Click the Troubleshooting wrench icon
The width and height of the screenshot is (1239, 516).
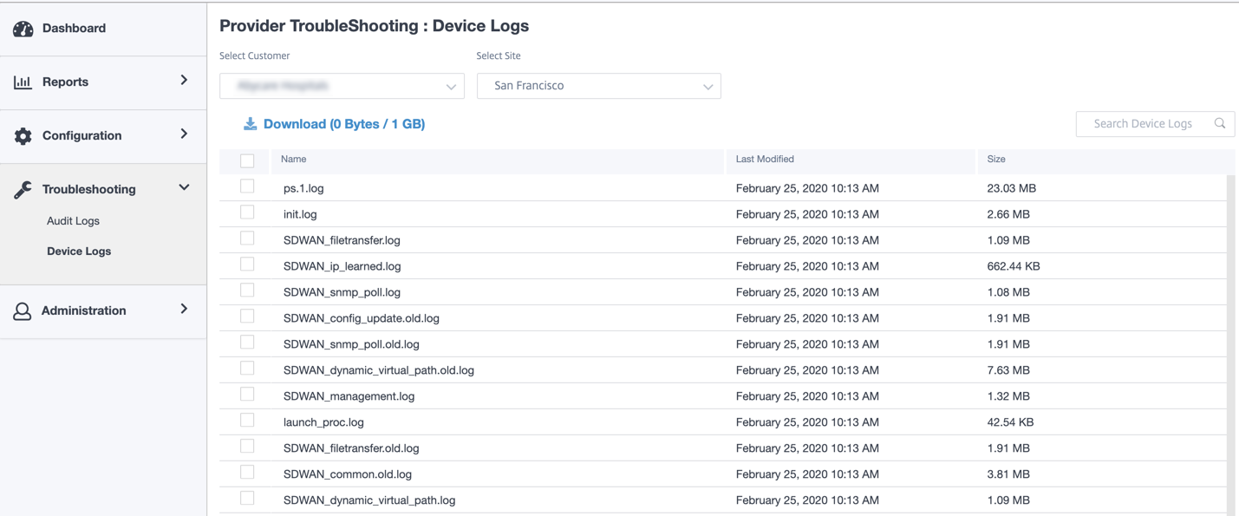(x=23, y=189)
